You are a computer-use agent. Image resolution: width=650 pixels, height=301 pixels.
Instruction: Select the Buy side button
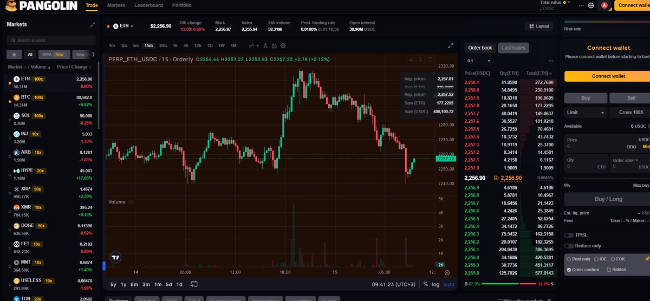pyautogui.click(x=586, y=98)
